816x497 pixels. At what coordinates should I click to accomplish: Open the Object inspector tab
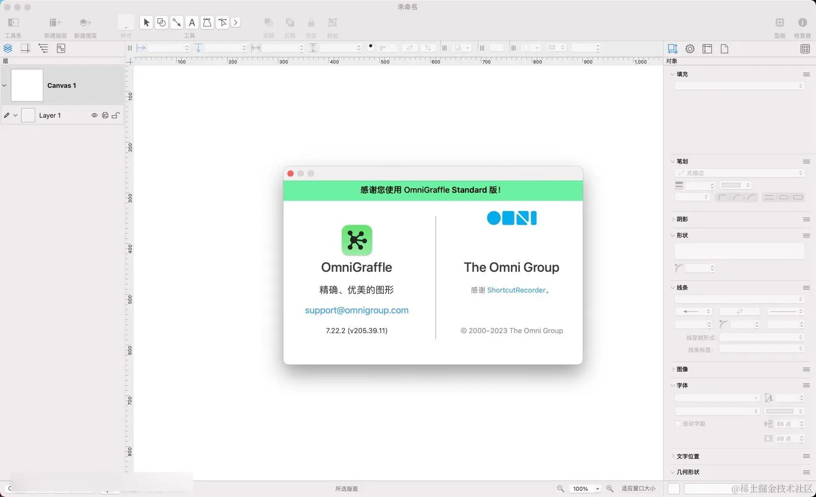coord(673,49)
